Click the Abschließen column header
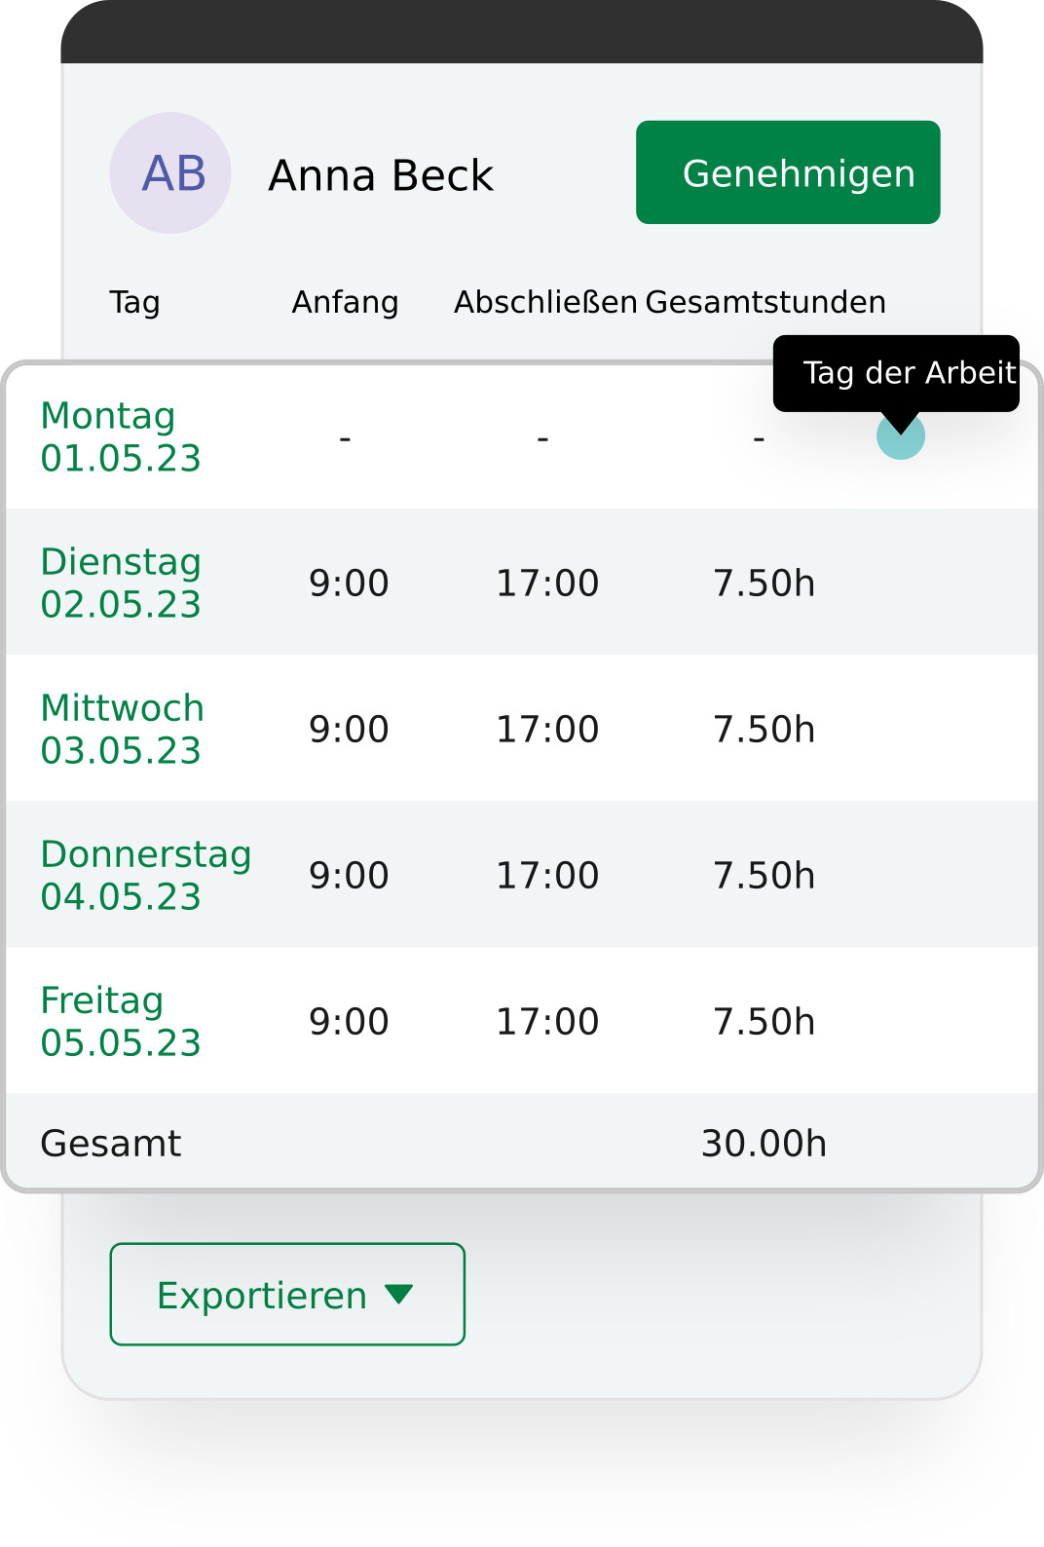The image size is (1044, 1547). (545, 302)
